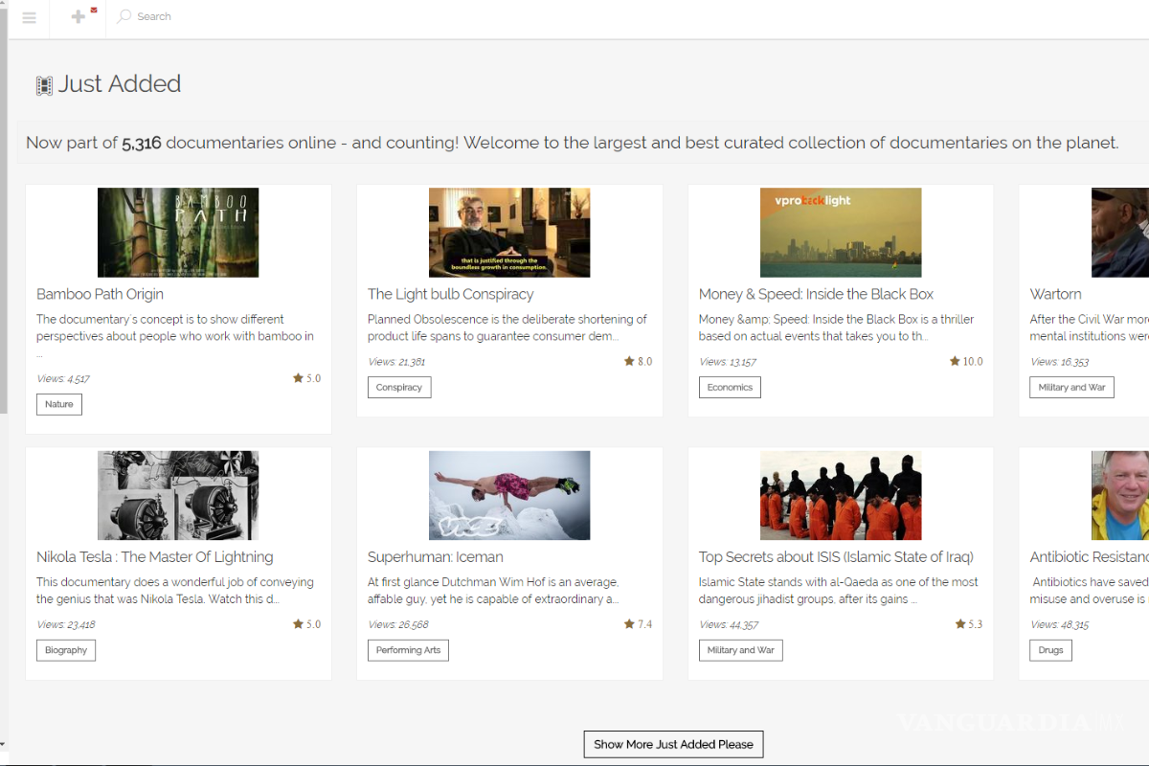The height and width of the screenshot is (766, 1149).
Task: Open Nikola Tesla: The Master Of Lightning title
Action: (x=155, y=557)
